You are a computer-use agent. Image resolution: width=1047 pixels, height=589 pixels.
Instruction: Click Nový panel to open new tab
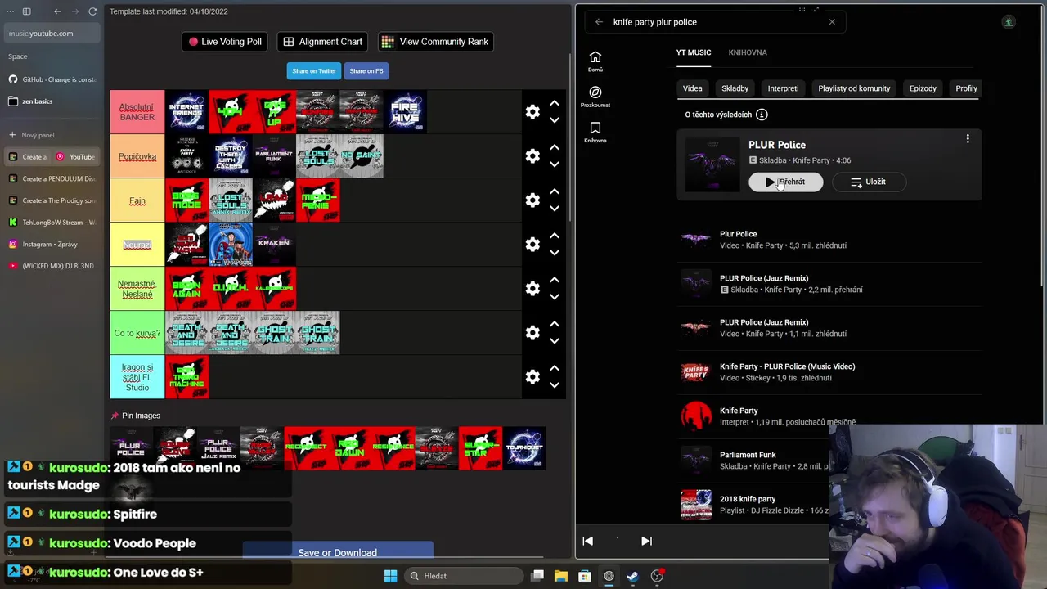pos(52,135)
